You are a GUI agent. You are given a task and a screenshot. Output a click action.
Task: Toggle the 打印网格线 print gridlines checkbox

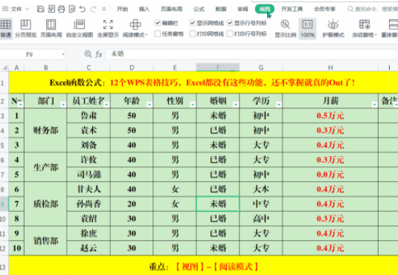click(193, 33)
